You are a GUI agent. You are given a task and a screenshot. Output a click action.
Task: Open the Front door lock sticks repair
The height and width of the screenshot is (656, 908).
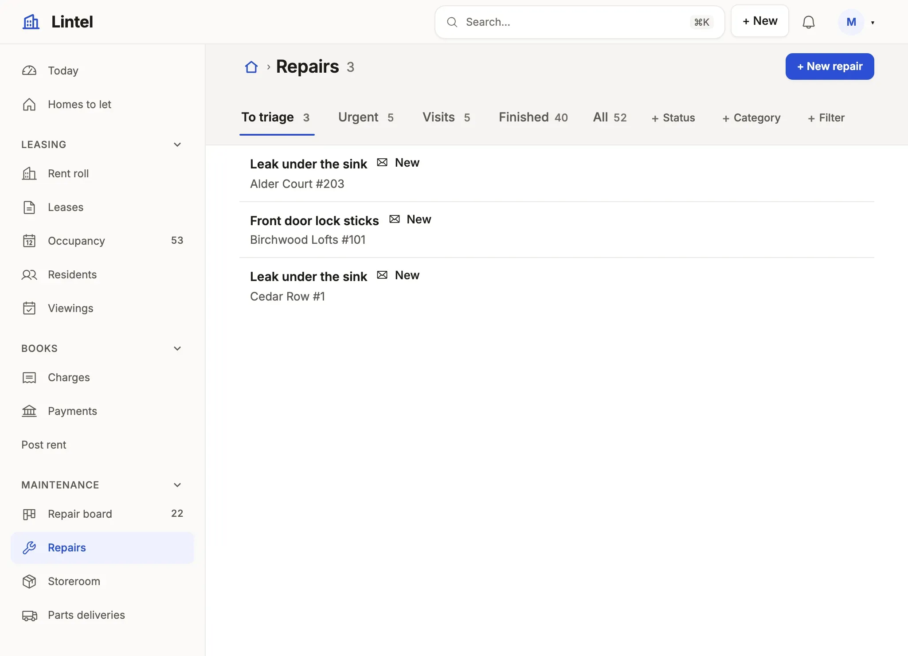coord(556,230)
